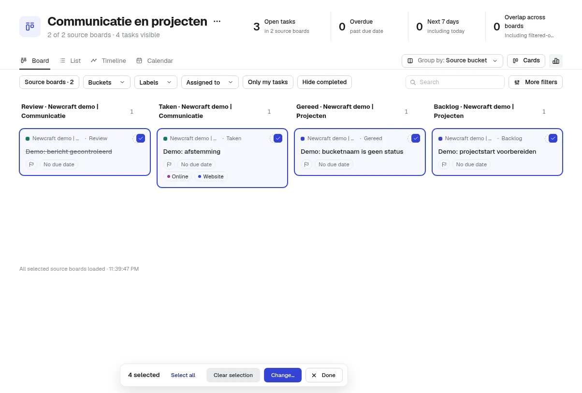Open the struck-through Demo: bericht gecontroleerd title
The image size is (582, 393).
click(69, 151)
